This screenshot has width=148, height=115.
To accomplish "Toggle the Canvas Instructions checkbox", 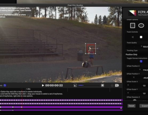I will click(141, 61).
